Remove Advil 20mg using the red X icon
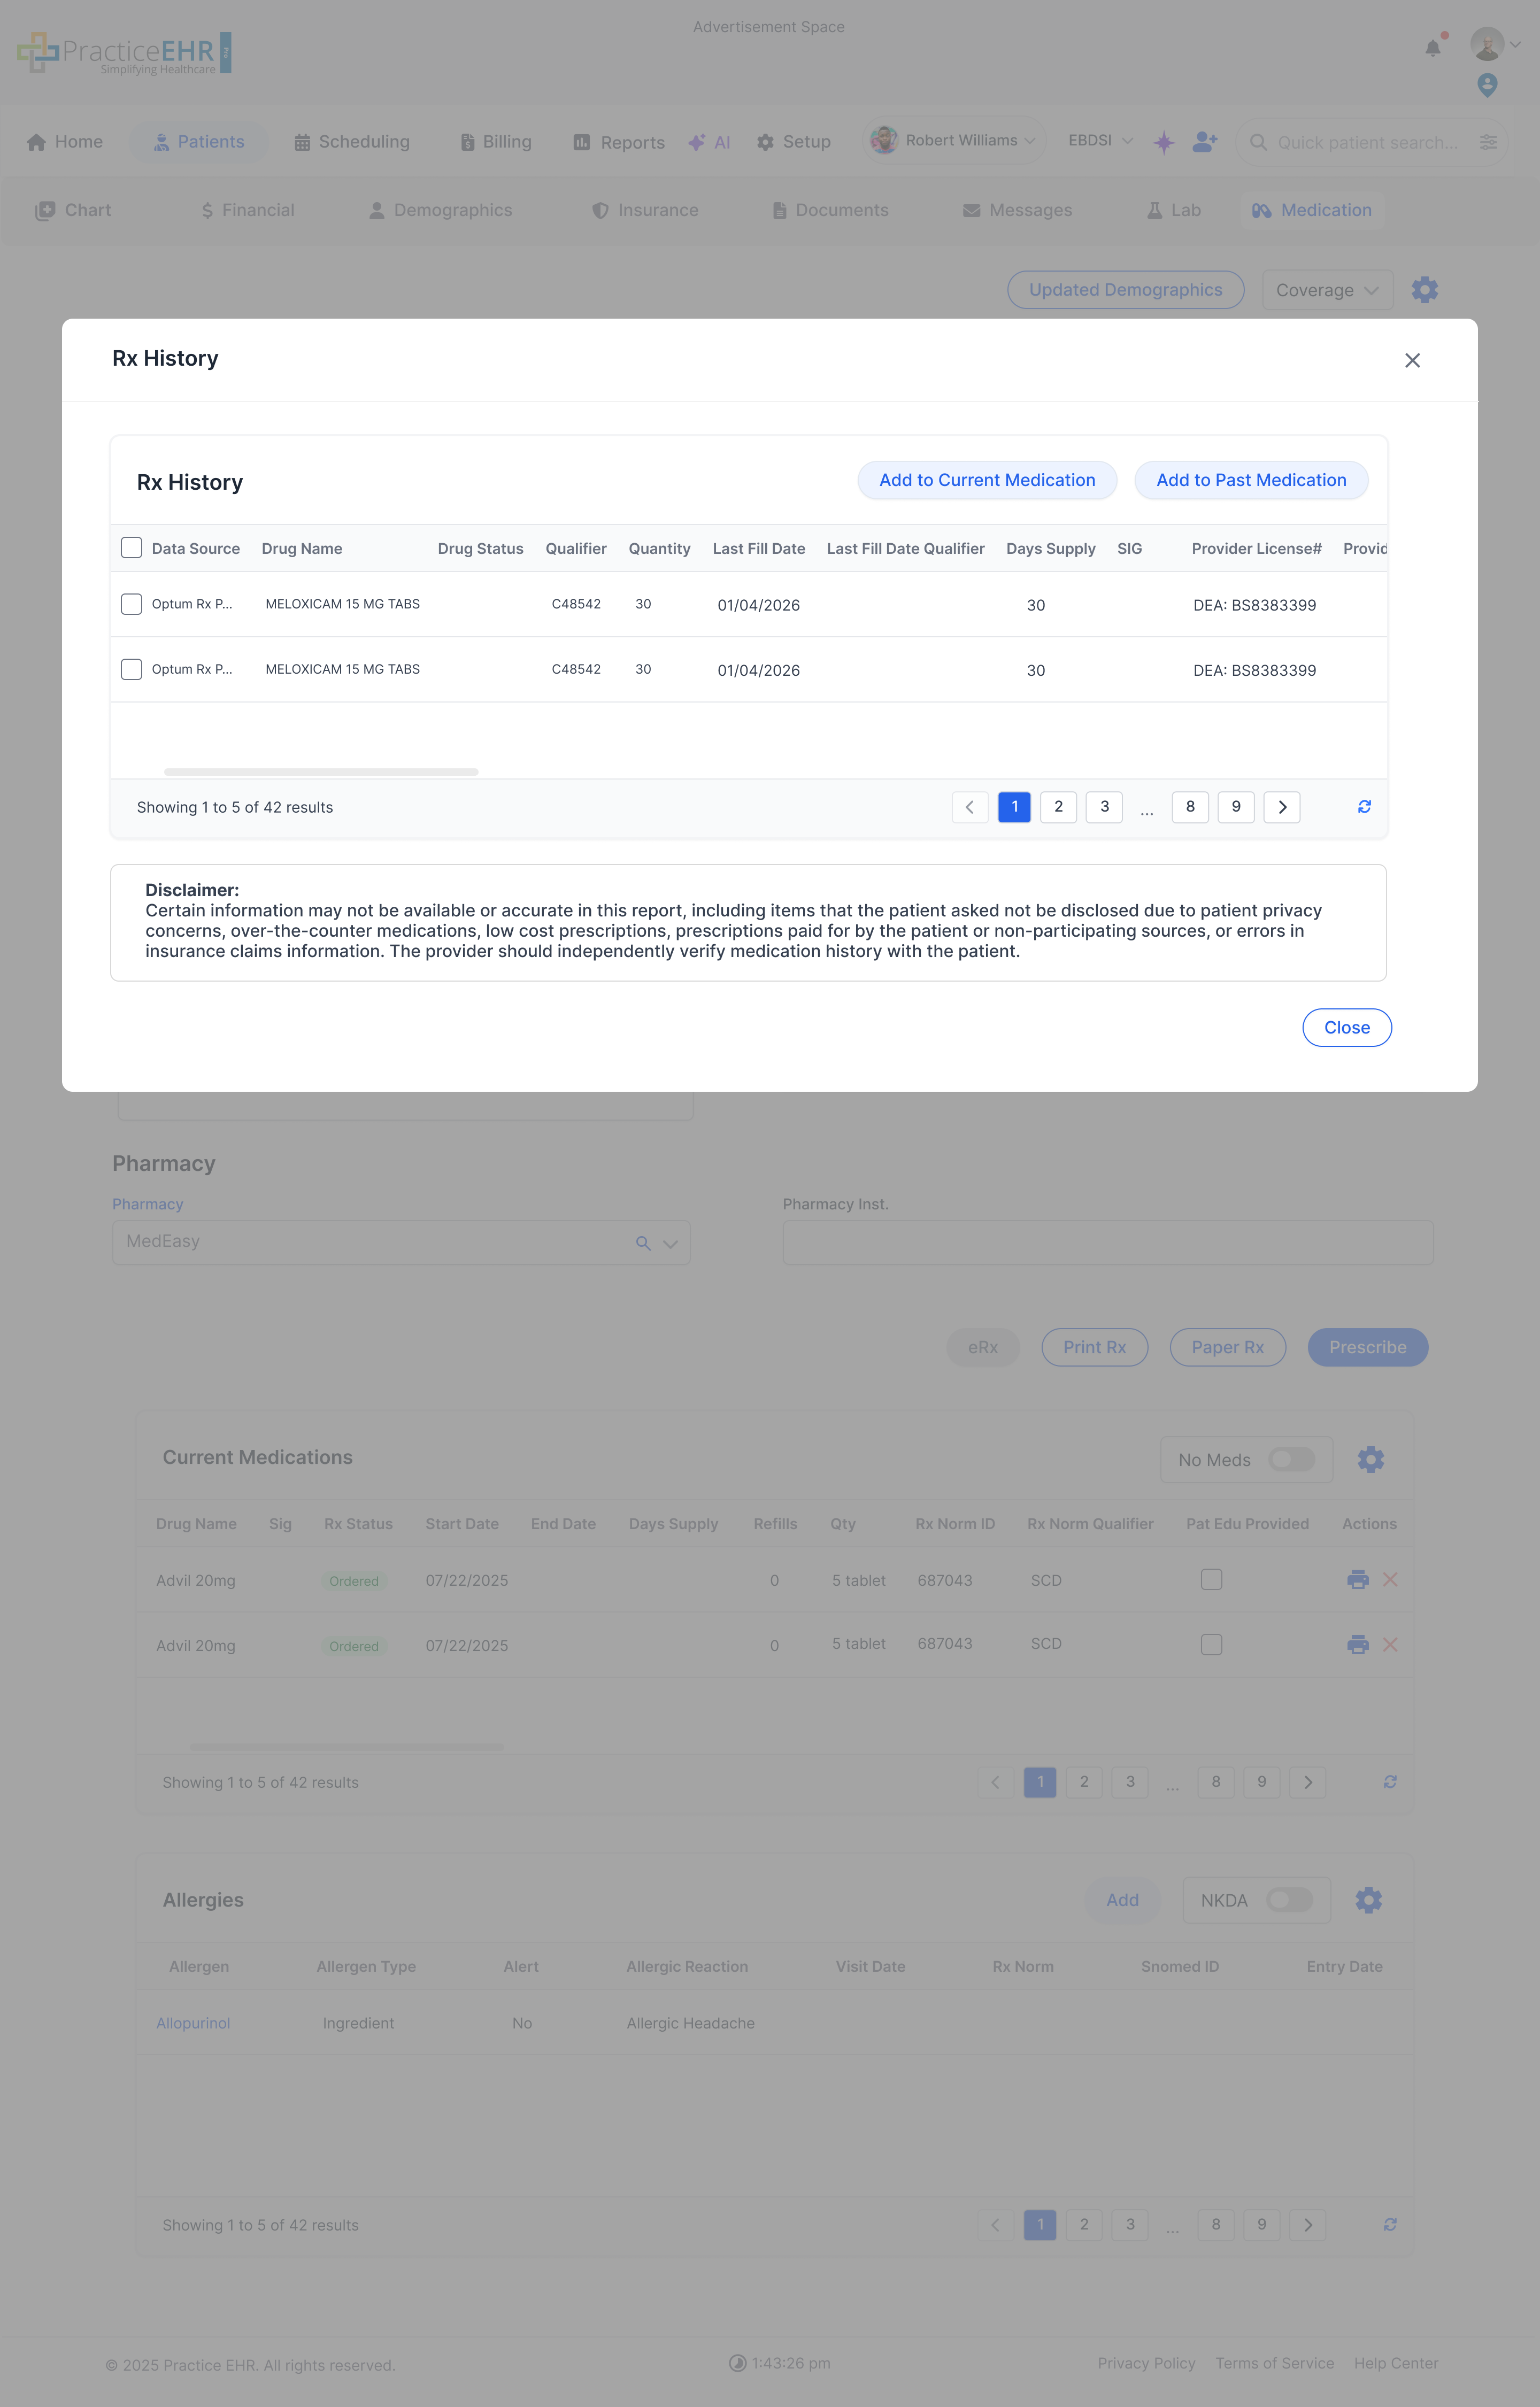 point(1390,1579)
